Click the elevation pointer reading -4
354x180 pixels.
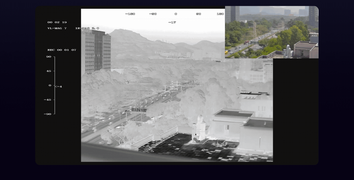58,86
